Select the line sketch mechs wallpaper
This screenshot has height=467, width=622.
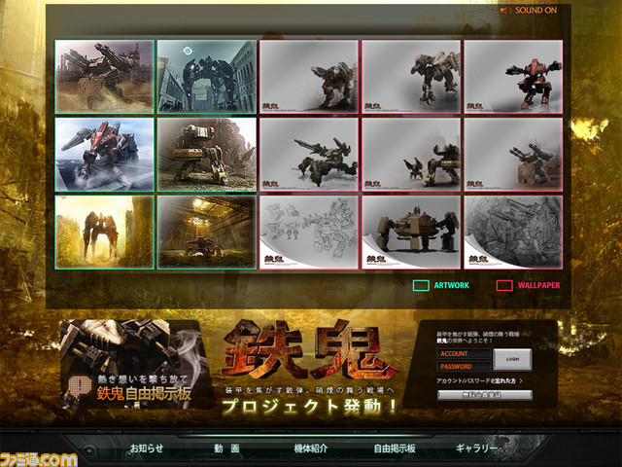[x=309, y=233]
